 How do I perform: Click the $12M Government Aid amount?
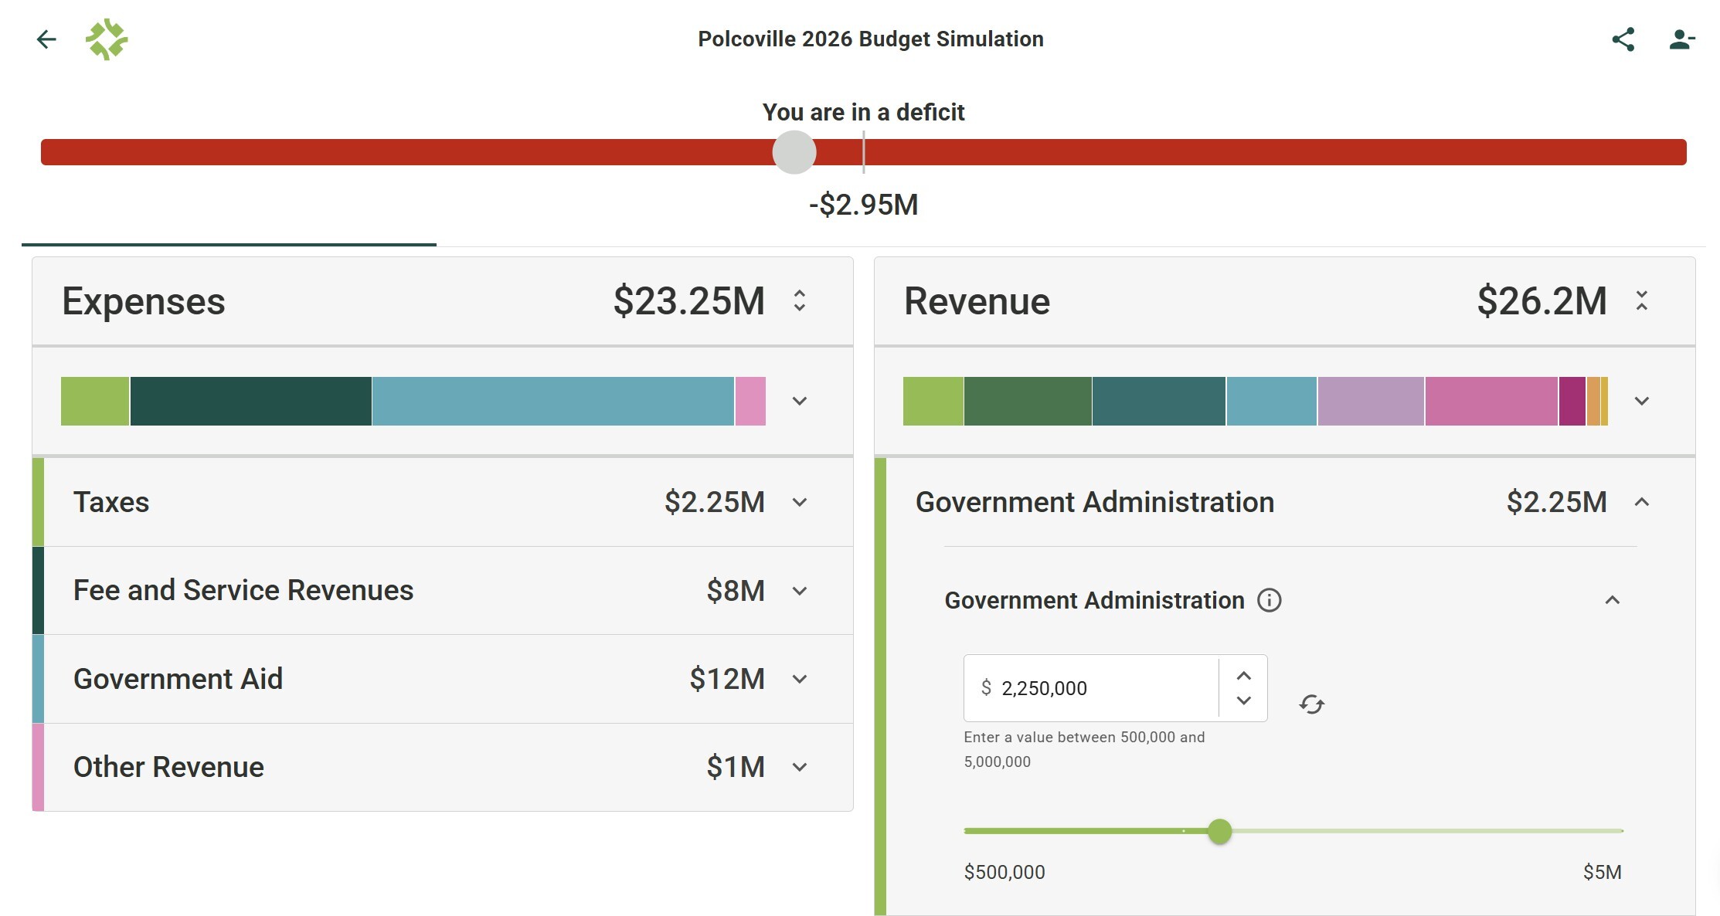[727, 679]
